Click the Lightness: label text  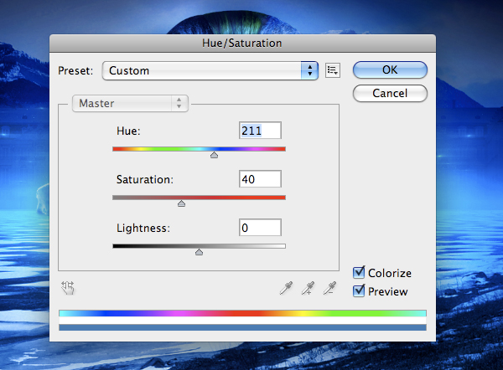(143, 228)
